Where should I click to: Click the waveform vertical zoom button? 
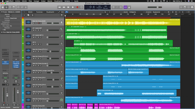click(x=168, y=12)
